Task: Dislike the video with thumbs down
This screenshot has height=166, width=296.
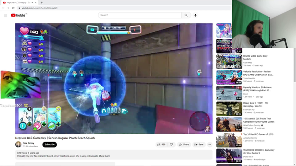Action: pos(171,144)
